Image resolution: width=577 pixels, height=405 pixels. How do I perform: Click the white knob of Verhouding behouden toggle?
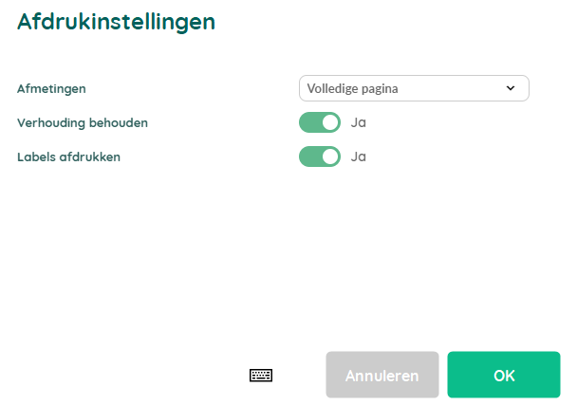tap(330, 122)
